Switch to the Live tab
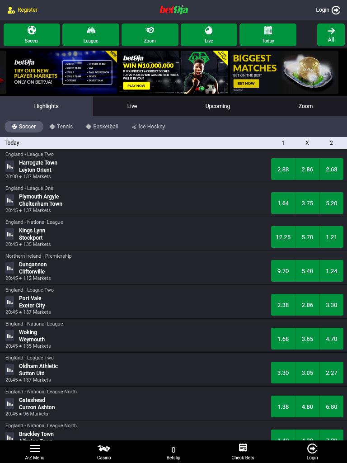The height and width of the screenshot is (463, 347). coord(132,106)
